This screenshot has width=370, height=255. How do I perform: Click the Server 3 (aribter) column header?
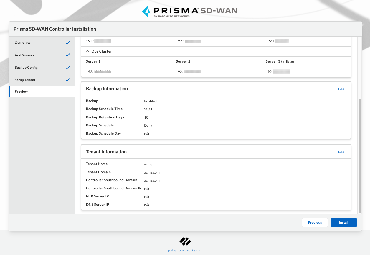coord(306,61)
